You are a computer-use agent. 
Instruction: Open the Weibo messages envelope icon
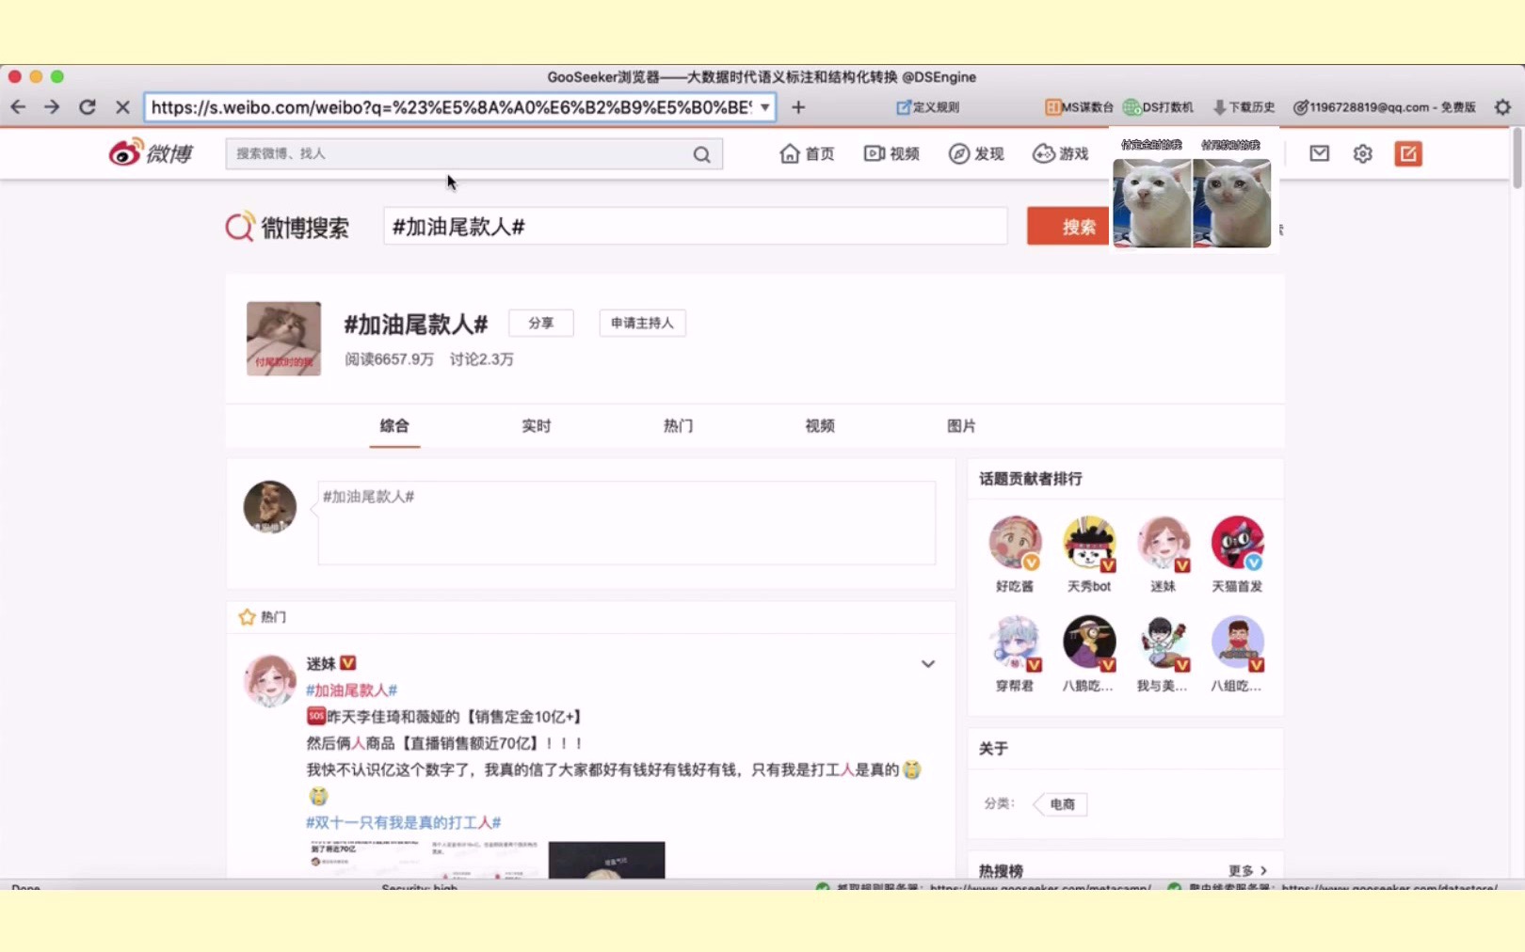1320,153
